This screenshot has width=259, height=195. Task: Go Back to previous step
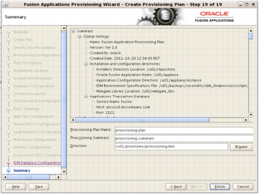pos(176,187)
